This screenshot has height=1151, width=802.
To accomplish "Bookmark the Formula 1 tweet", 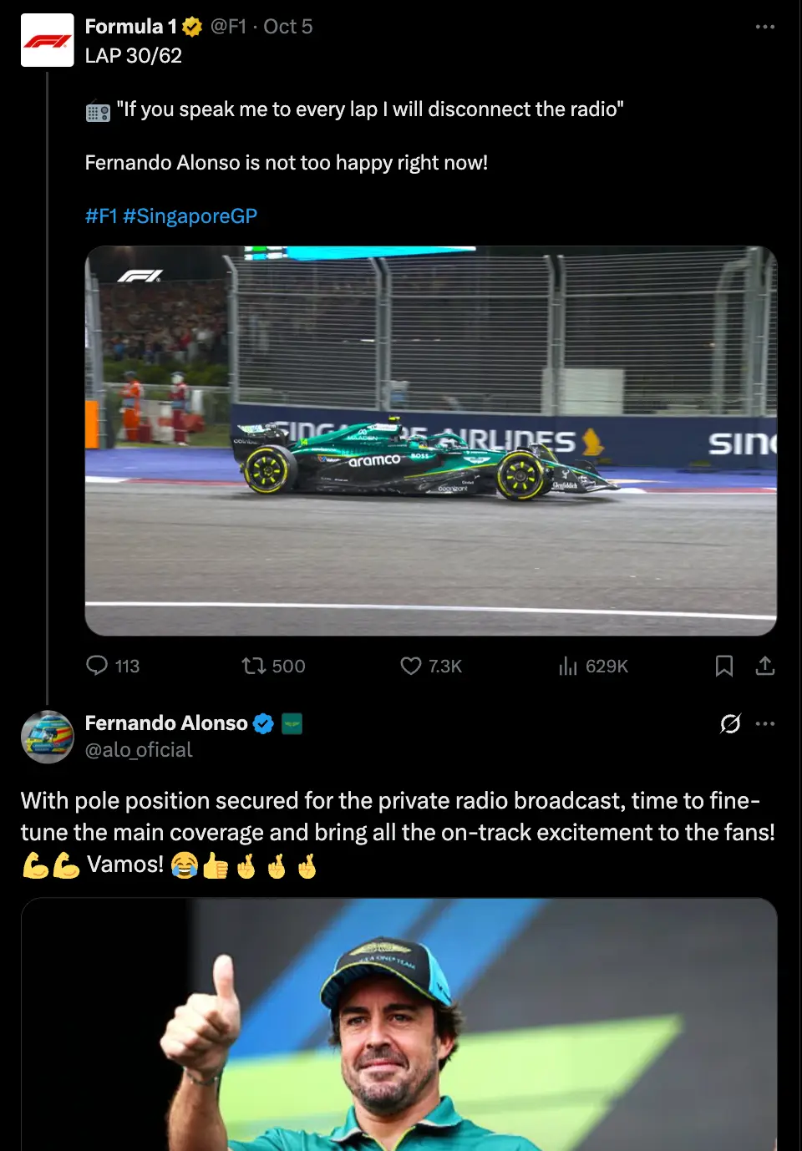I will coord(724,666).
